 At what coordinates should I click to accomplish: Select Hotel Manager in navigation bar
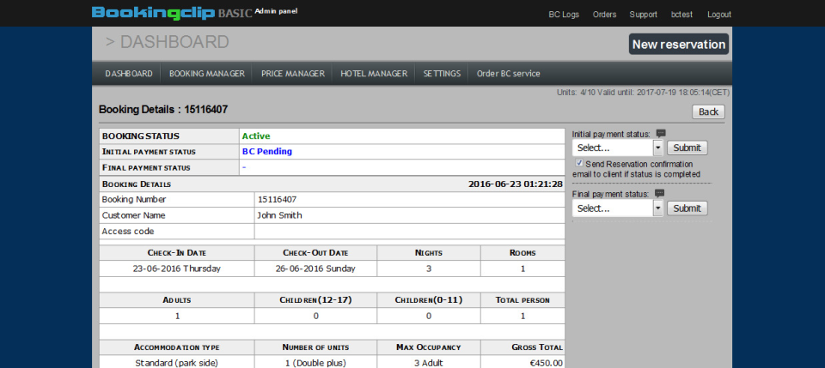pos(373,74)
